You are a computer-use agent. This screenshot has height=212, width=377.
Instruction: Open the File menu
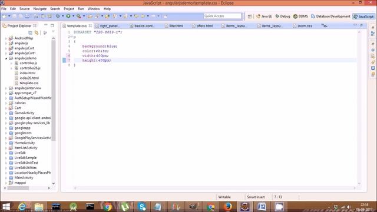tap(4, 9)
